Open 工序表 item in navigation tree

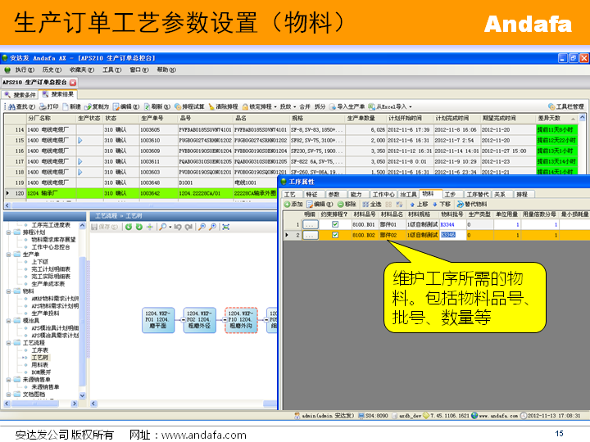[39, 350]
